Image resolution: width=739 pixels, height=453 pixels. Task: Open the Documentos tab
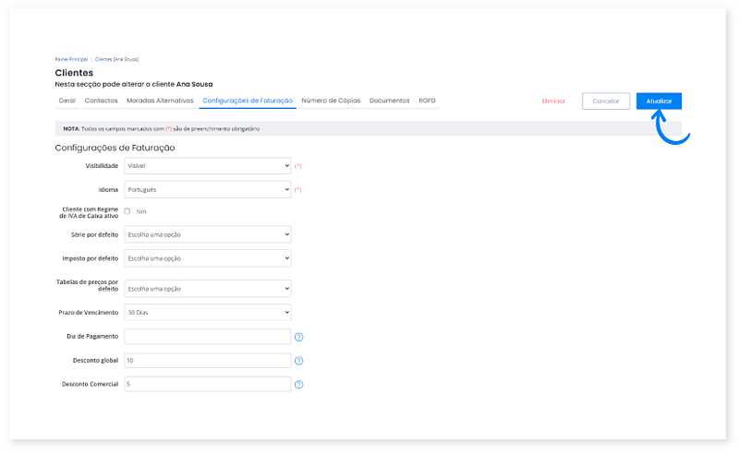click(x=390, y=100)
